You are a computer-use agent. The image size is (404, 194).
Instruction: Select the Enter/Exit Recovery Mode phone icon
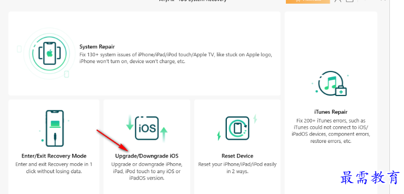coord(54,128)
